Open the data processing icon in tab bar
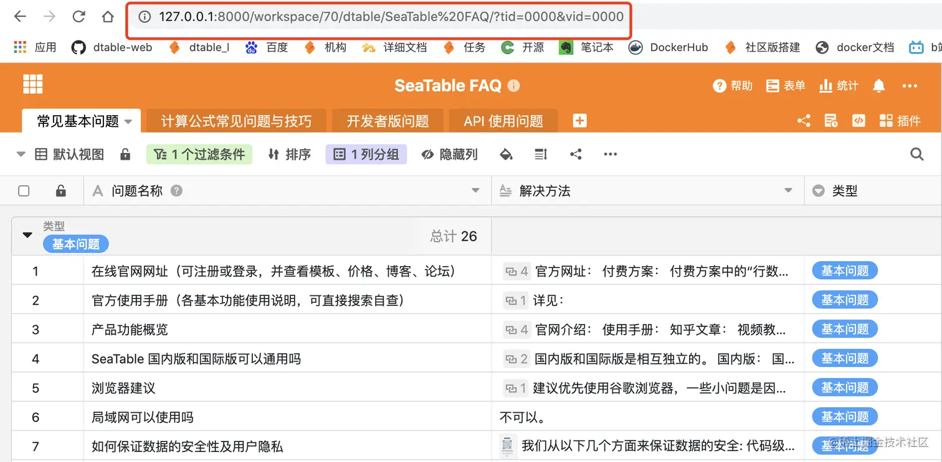The width and height of the screenshot is (942, 462). 831,121
